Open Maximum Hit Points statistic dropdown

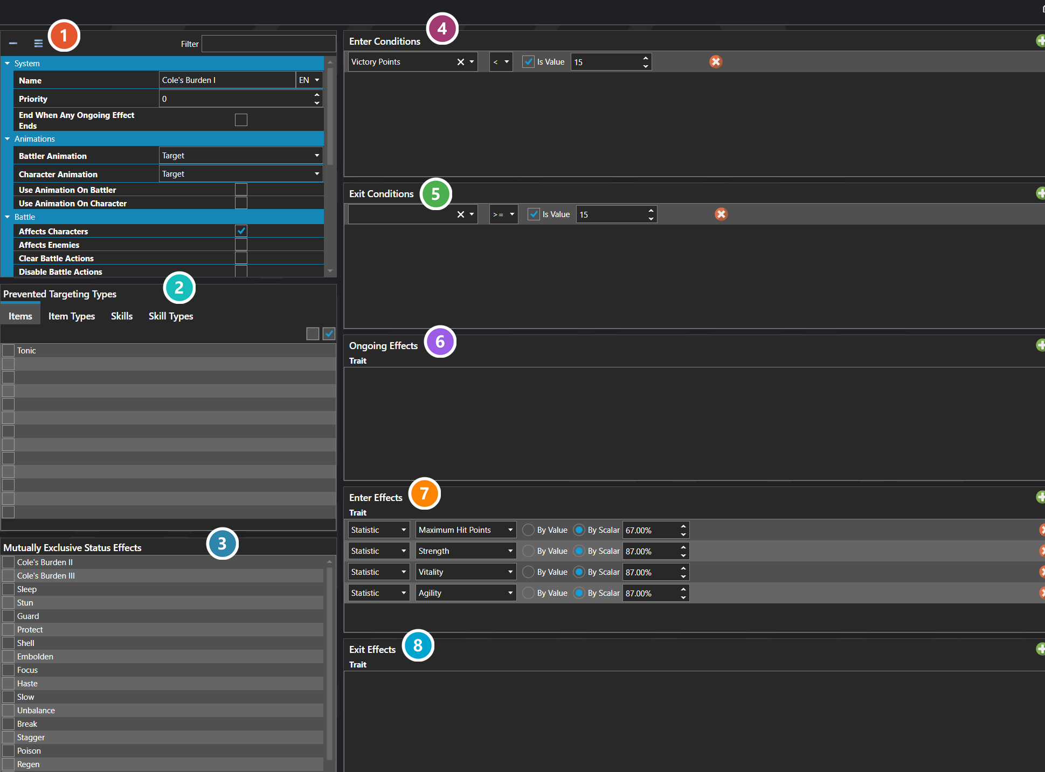(x=466, y=530)
